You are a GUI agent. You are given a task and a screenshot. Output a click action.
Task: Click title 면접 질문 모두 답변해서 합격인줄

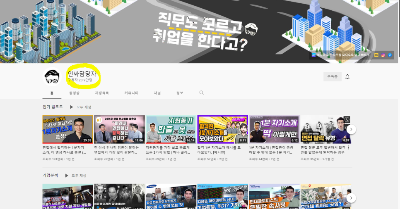pyautogui.click(x=323, y=150)
